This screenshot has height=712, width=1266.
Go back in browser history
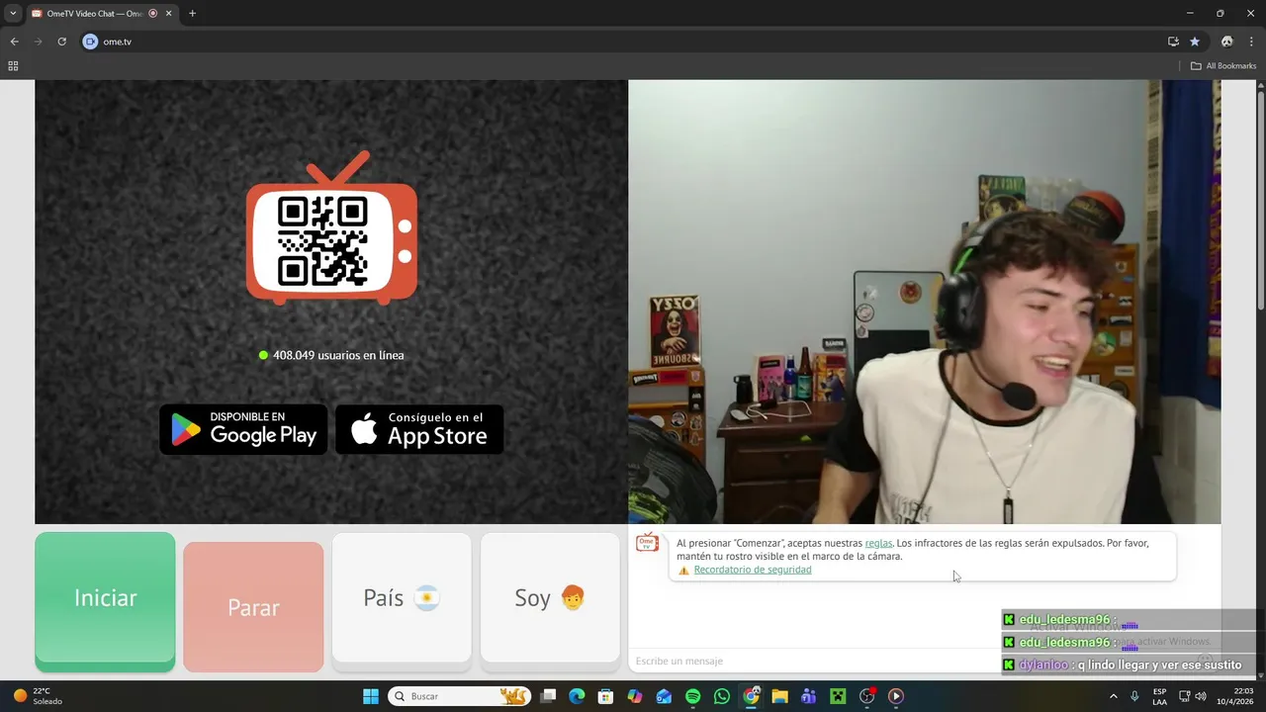[14, 42]
